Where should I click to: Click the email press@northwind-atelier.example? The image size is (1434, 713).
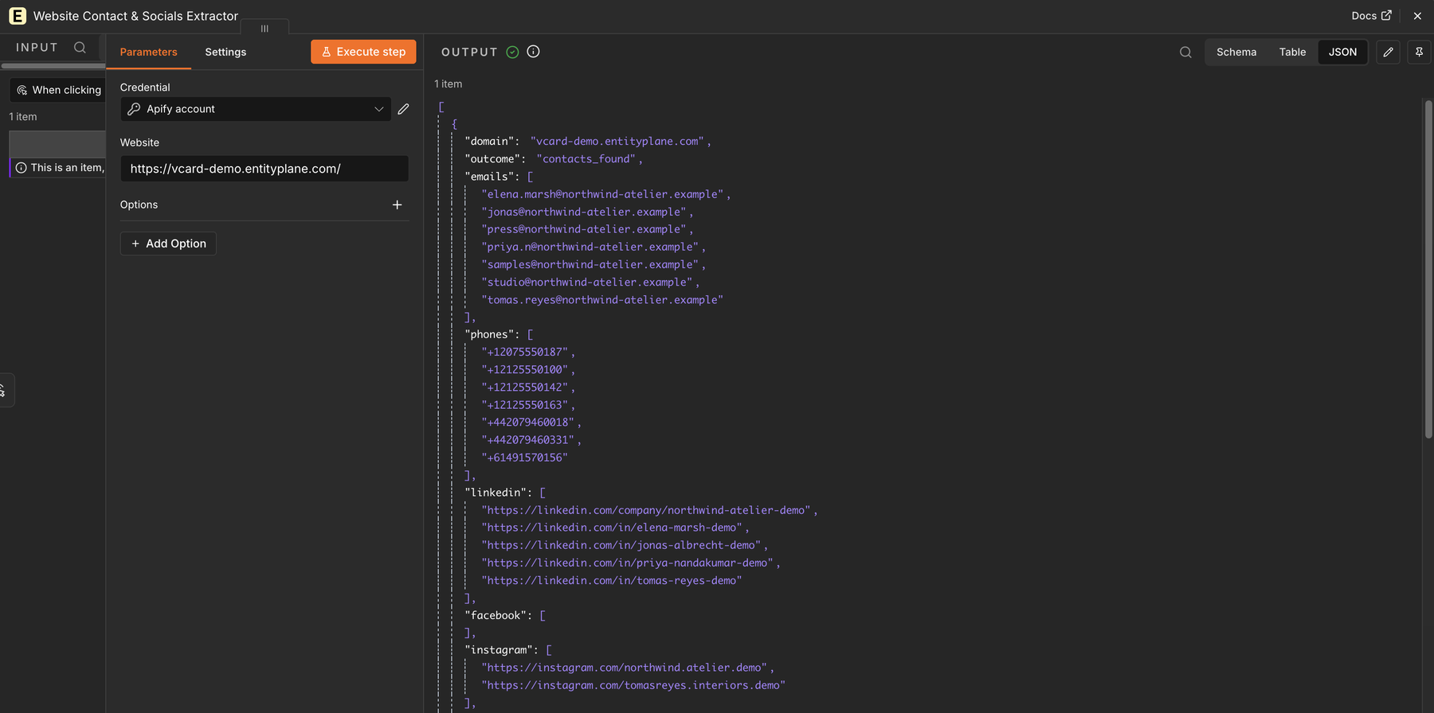(x=584, y=229)
